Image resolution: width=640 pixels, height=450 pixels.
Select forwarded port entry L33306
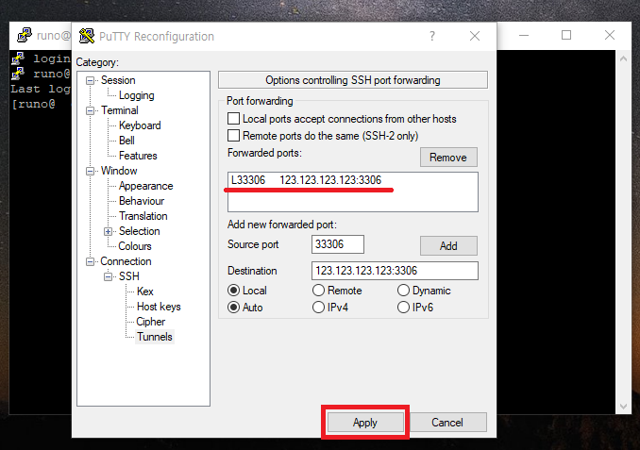pyautogui.click(x=352, y=180)
